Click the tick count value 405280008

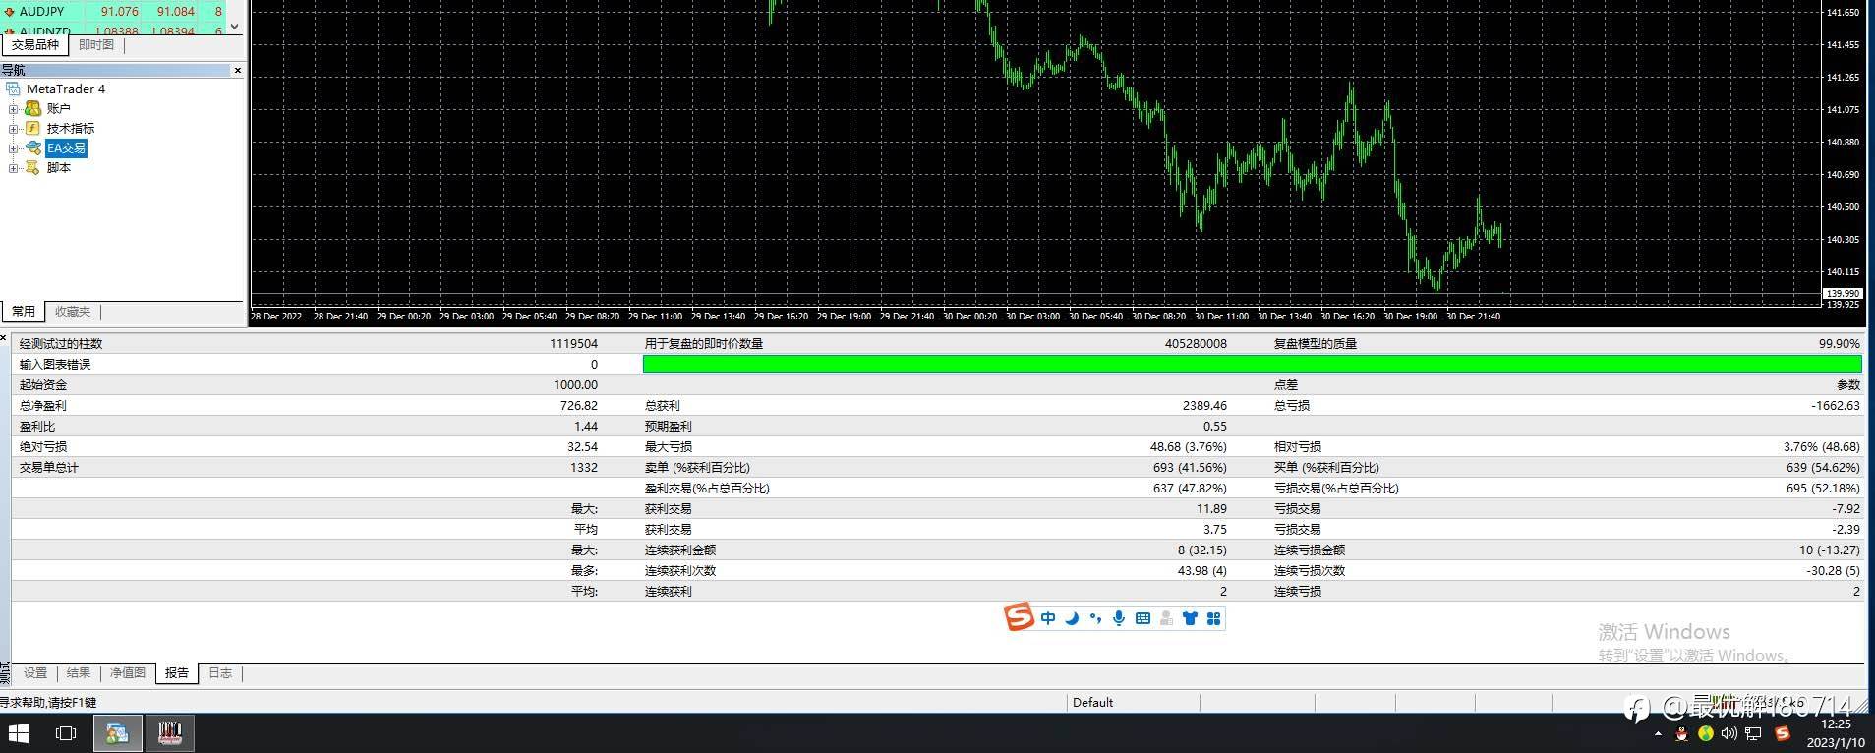(1196, 344)
